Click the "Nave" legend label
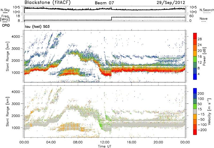214x148 pixels. coord(204,18)
